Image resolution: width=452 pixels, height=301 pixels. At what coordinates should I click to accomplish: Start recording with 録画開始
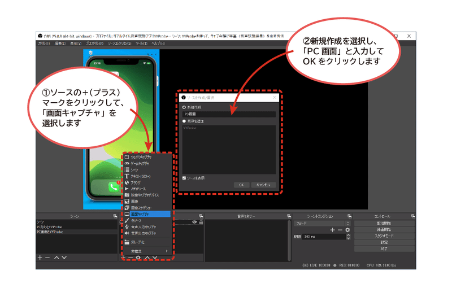coord(384,230)
